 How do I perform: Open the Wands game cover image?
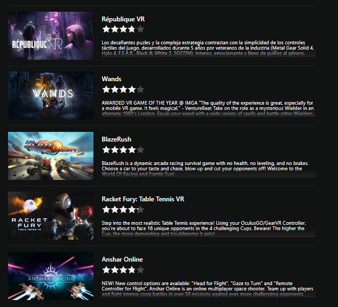coord(51,96)
